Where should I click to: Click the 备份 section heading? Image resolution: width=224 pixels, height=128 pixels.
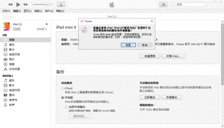point(60,72)
